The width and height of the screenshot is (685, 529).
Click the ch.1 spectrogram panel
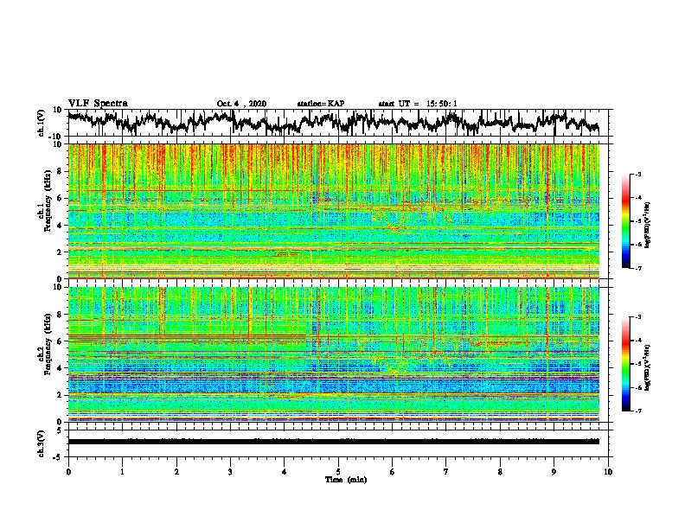[x=334, y=211]
